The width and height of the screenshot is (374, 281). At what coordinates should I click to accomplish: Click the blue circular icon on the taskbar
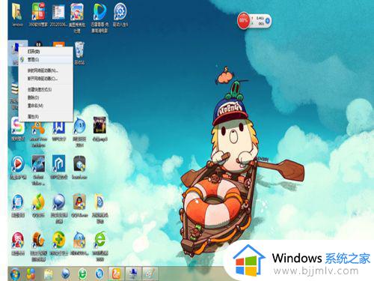click(x=100, y=274)
